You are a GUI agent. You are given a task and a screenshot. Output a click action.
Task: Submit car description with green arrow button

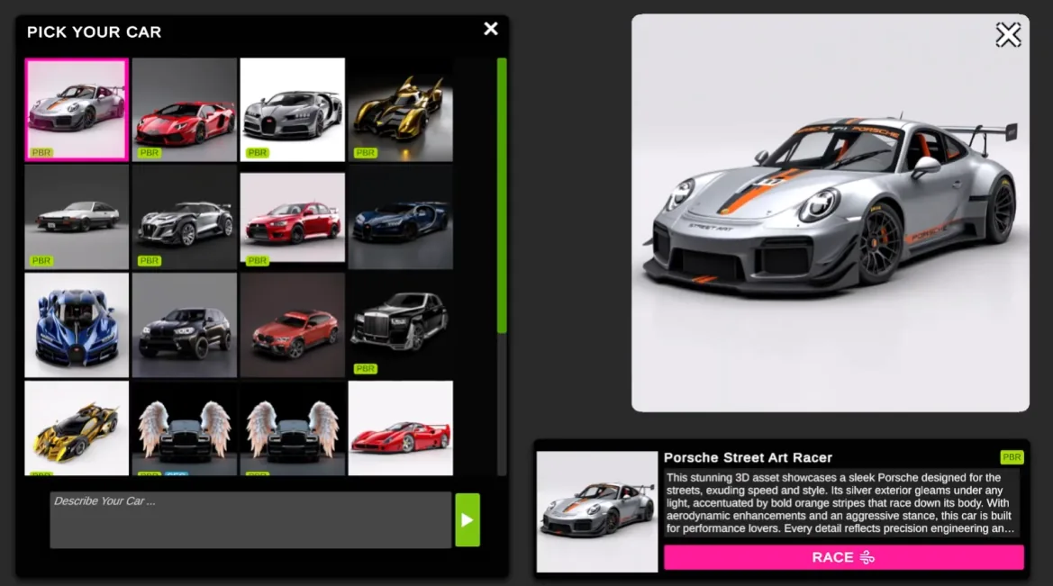click(x=467, y=520)
